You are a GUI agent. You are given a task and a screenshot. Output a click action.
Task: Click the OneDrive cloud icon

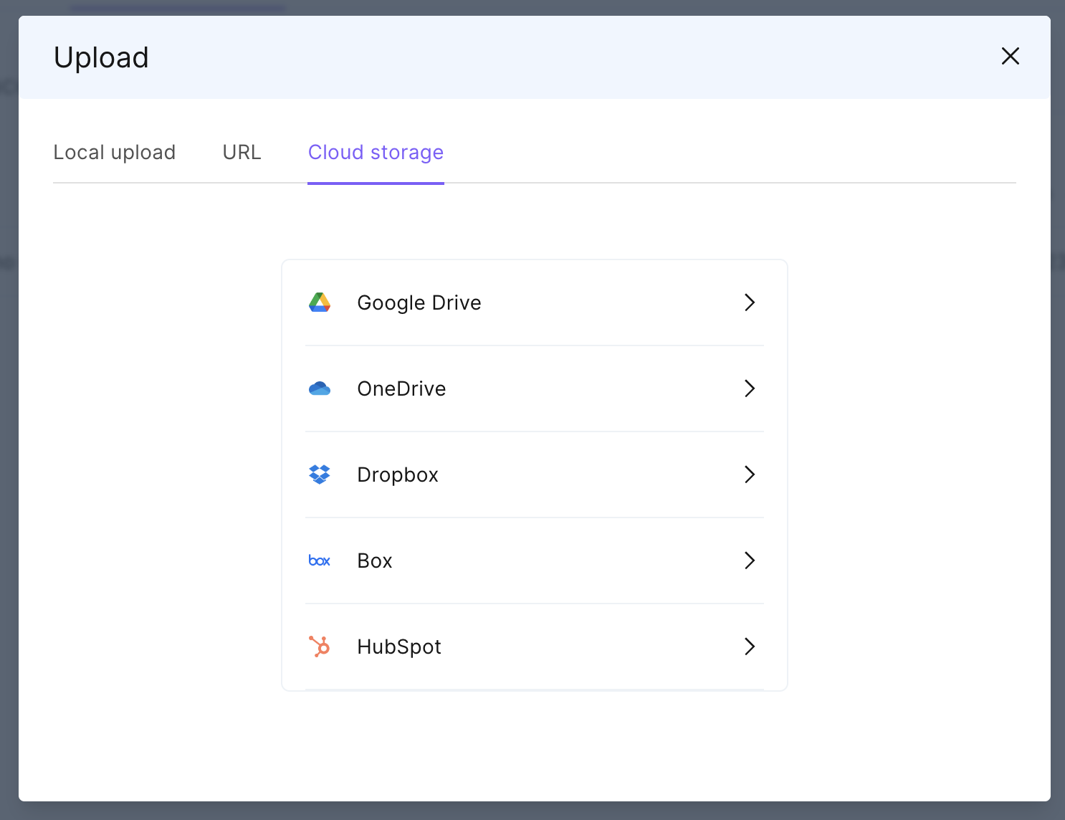[x=319, y=388]
